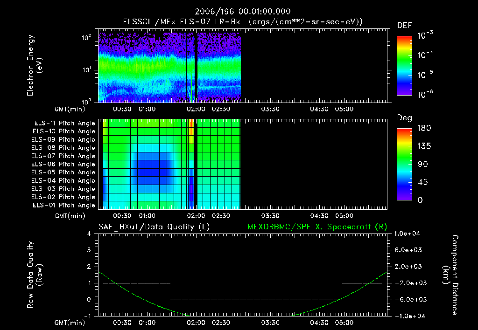478x330 pixels.
Task: Click the 02:00 tick under spectrogram panel
Action: pyautogui.click(x=196, y=109)
